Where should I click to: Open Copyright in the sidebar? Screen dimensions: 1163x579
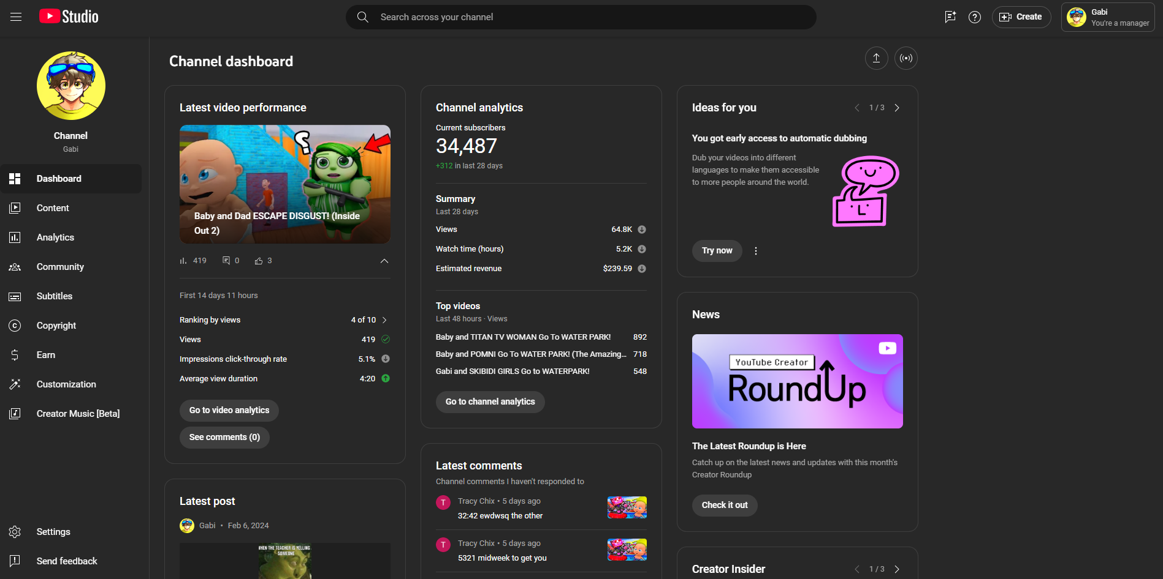(x=71, y=326)
